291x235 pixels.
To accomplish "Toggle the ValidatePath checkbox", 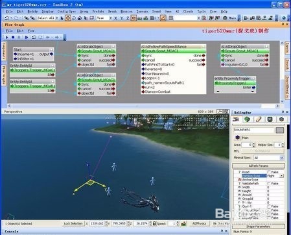I will coord(269,184).
